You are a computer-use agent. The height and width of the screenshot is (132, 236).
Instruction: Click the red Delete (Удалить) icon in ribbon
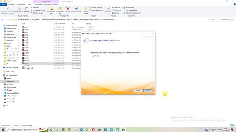coord(68,9)
